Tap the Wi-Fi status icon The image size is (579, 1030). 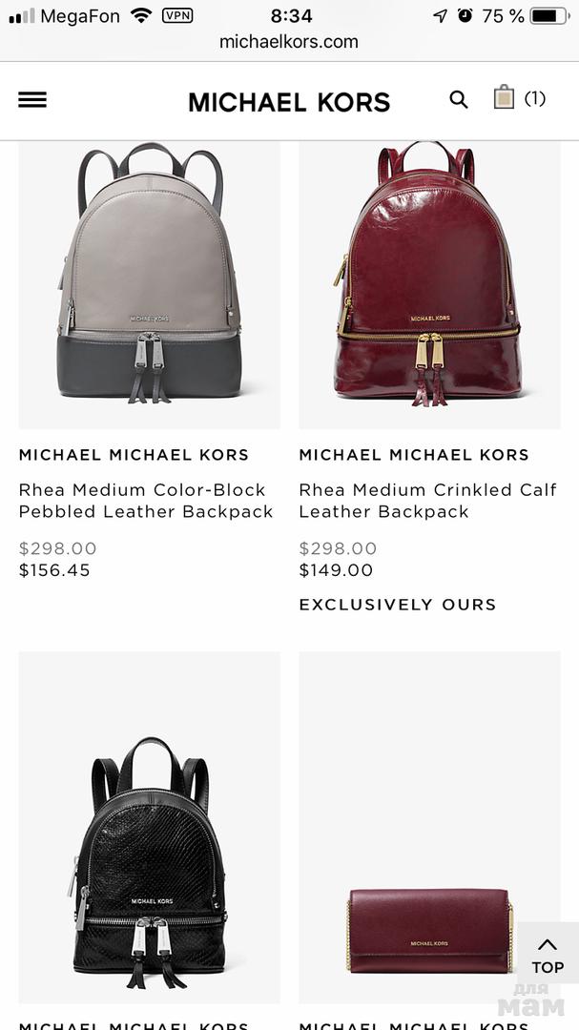(141, 15)
